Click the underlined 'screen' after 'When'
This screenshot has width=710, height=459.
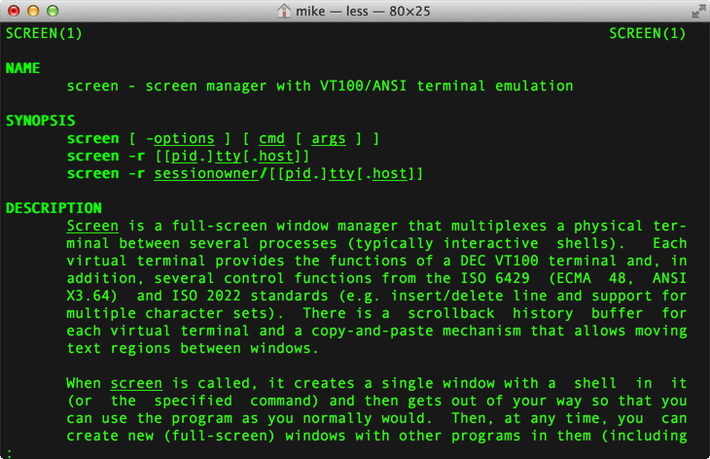[x=136, y=383]
